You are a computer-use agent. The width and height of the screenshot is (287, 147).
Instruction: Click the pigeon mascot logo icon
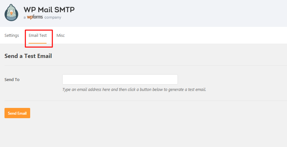(x=12, y=12)
